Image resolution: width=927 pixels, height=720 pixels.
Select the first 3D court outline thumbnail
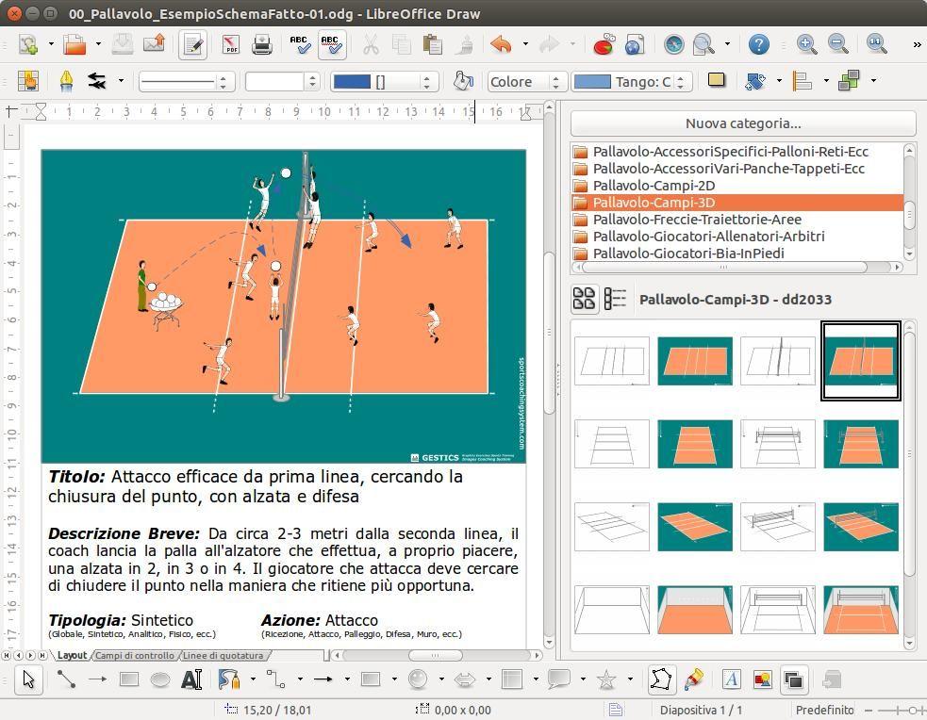612,361
